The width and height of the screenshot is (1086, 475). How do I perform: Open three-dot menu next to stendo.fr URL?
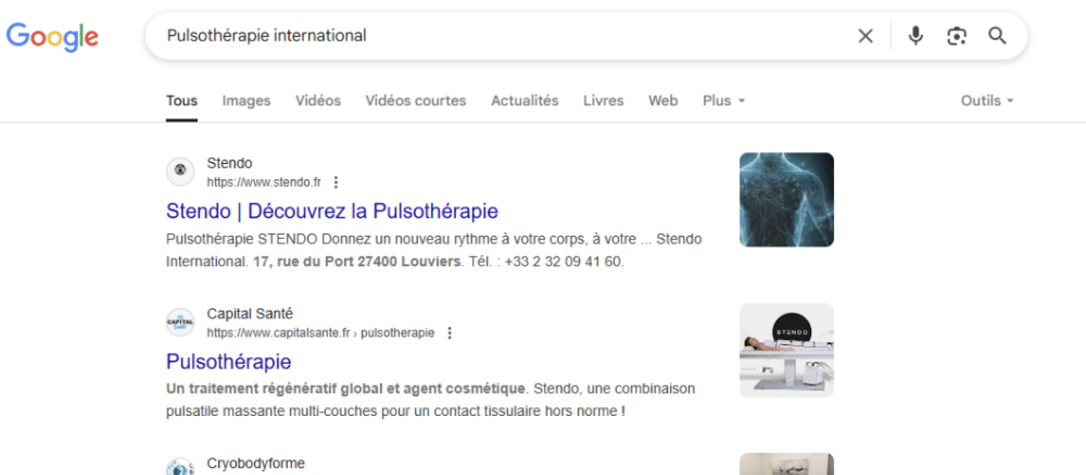336,183
